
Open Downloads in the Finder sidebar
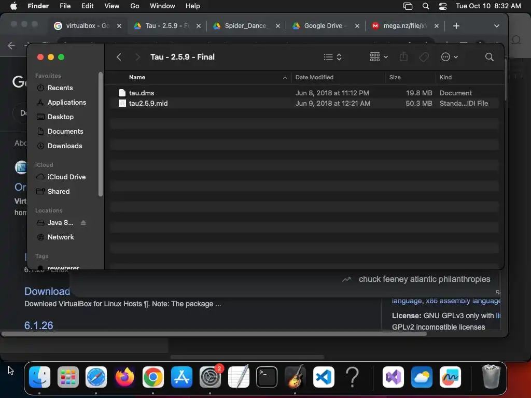coord(65,146)
